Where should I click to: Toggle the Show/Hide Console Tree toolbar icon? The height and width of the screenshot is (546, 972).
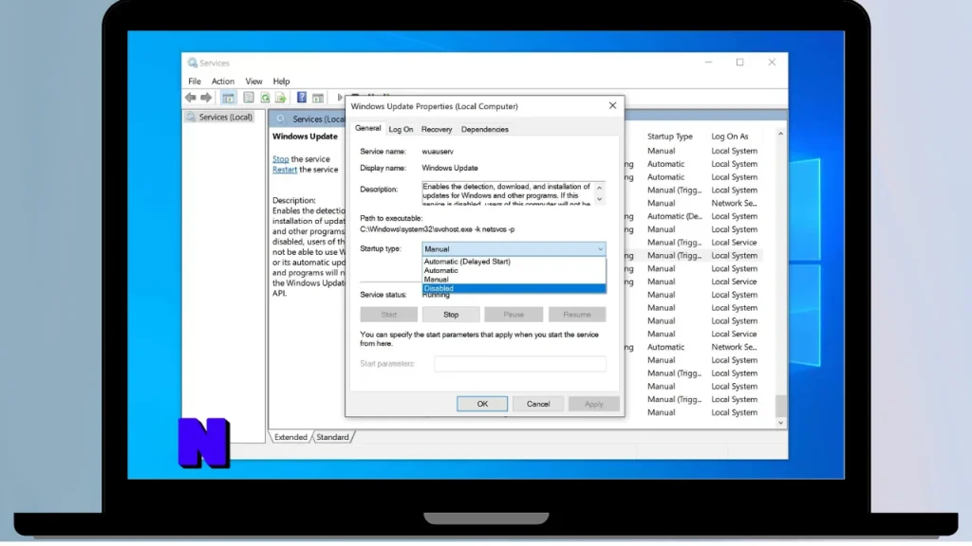pos(228,98)
